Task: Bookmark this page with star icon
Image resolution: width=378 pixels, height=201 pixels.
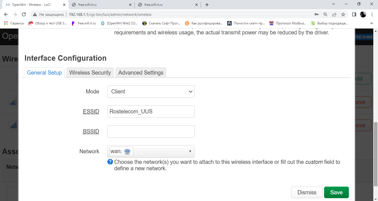Action: pos(343,14)
